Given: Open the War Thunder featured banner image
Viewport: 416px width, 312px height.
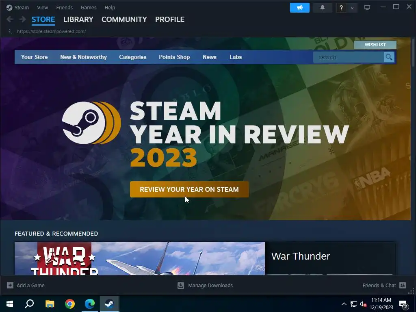Looking at the screenshot, I should [140, 258].
